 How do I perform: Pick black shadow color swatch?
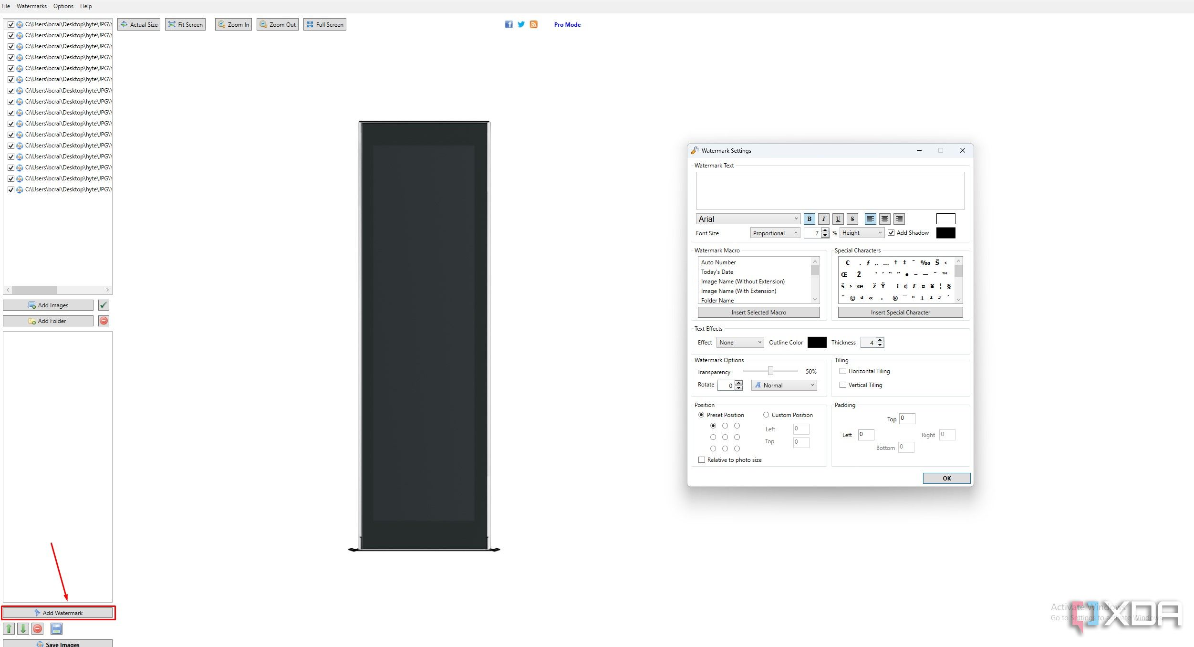[x=946, y=233]
